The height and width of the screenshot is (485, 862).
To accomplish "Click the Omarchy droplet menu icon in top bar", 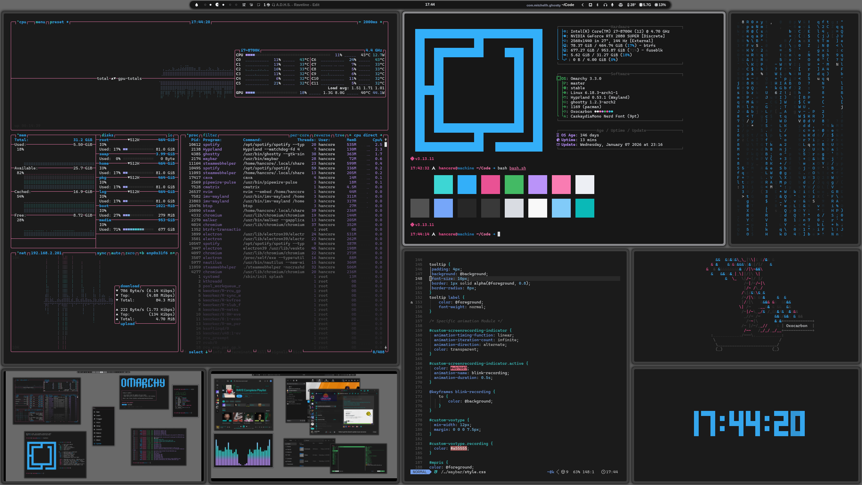I will (x=197, y=5).
